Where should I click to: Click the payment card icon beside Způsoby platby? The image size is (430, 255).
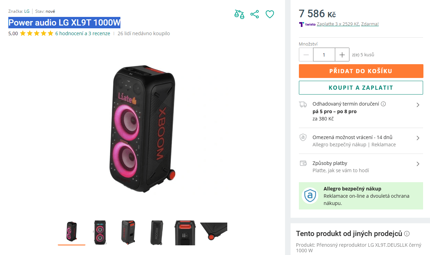click(303, 163)
